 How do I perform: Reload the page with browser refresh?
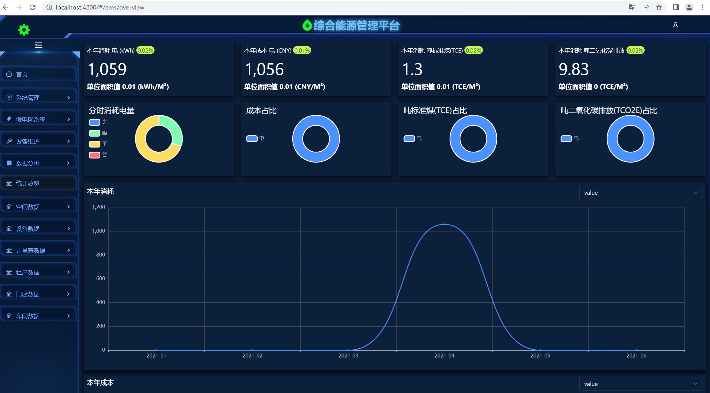[x=32, y=7]
